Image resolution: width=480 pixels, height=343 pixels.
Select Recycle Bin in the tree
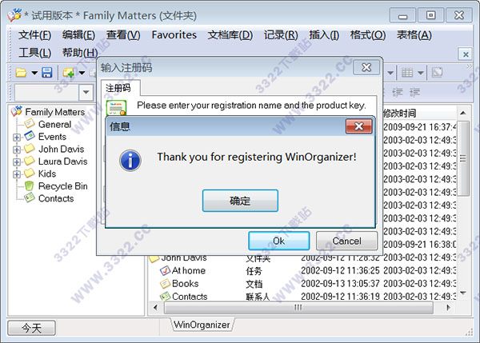click(63, 186)
